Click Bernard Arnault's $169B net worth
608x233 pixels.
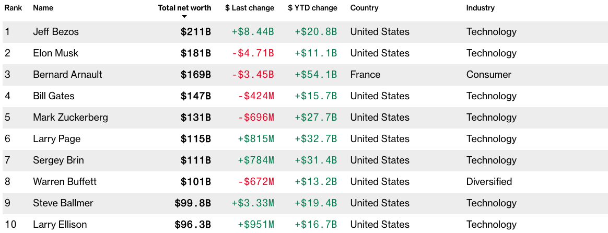coord(196,75)
